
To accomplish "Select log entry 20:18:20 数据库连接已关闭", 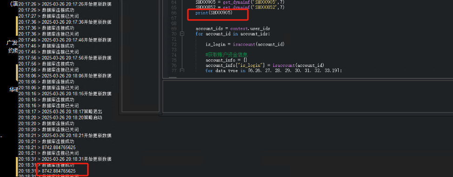I will click(48, 129).
